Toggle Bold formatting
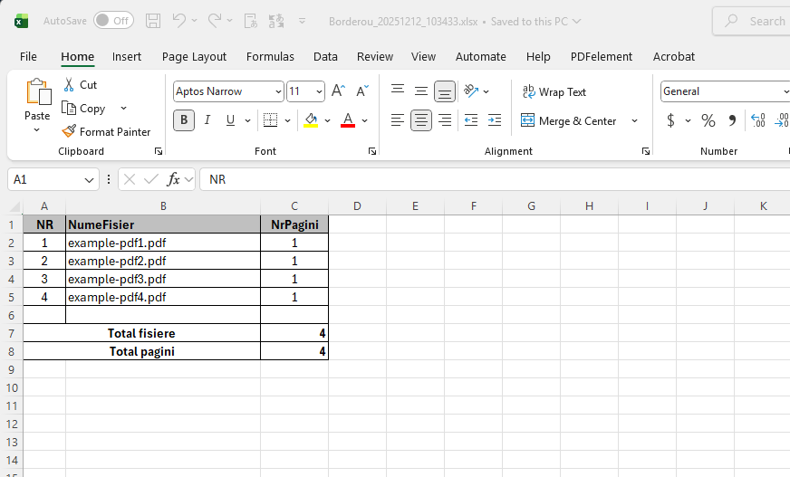Viewport: 790px width, 477px height. click(x=184, y=120)
